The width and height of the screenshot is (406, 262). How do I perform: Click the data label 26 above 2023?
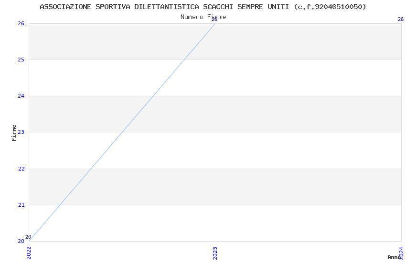[x=214, y=20]
